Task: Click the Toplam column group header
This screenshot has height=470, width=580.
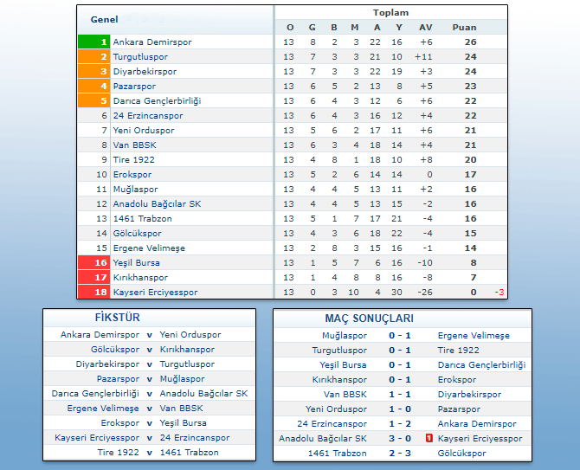Action: click(390, 13)
